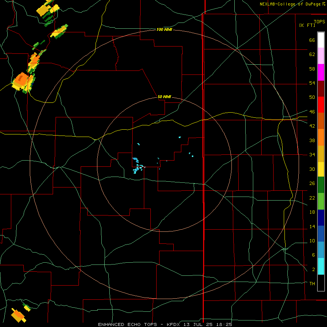Click the 10 legend value
The width and height of the screenshot is (327, 327).
point(312,241)
